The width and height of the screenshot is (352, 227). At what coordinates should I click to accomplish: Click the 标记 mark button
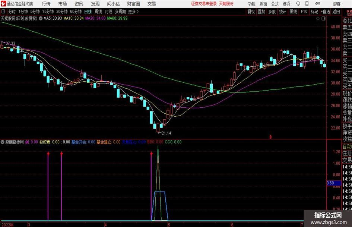pyautogui.click(x=314, y=12)
